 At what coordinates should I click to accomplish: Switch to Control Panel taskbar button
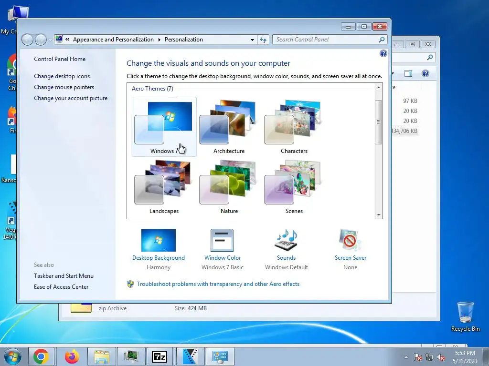pyautogui.click(x=220, y=356)
